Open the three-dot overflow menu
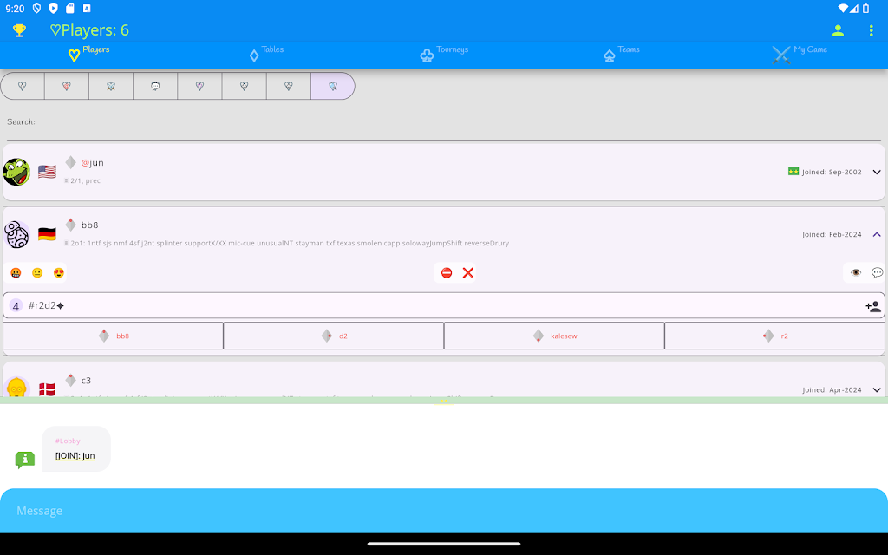Image resolution: width=888 pixels, height=555 pixels. click(871, 30)
